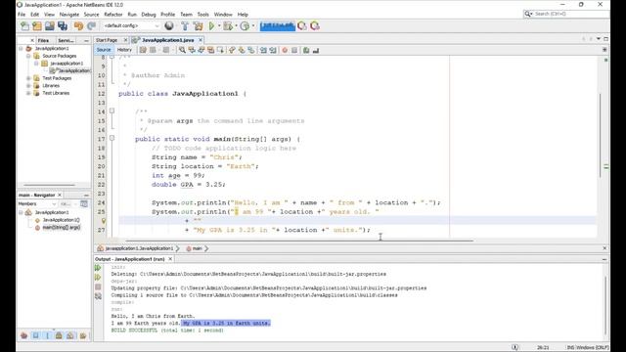The height and width of the screenshot is (352, 626).
Task: Click the re-run green arrow in Output
Action: tap(98, 268)
